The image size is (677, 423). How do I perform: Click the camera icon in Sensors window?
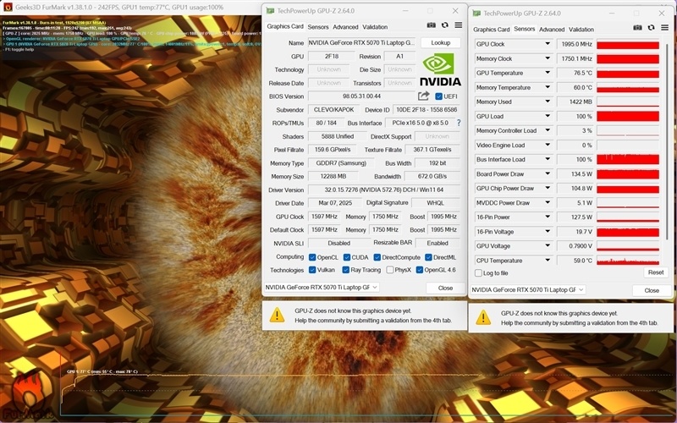point(637,28)
